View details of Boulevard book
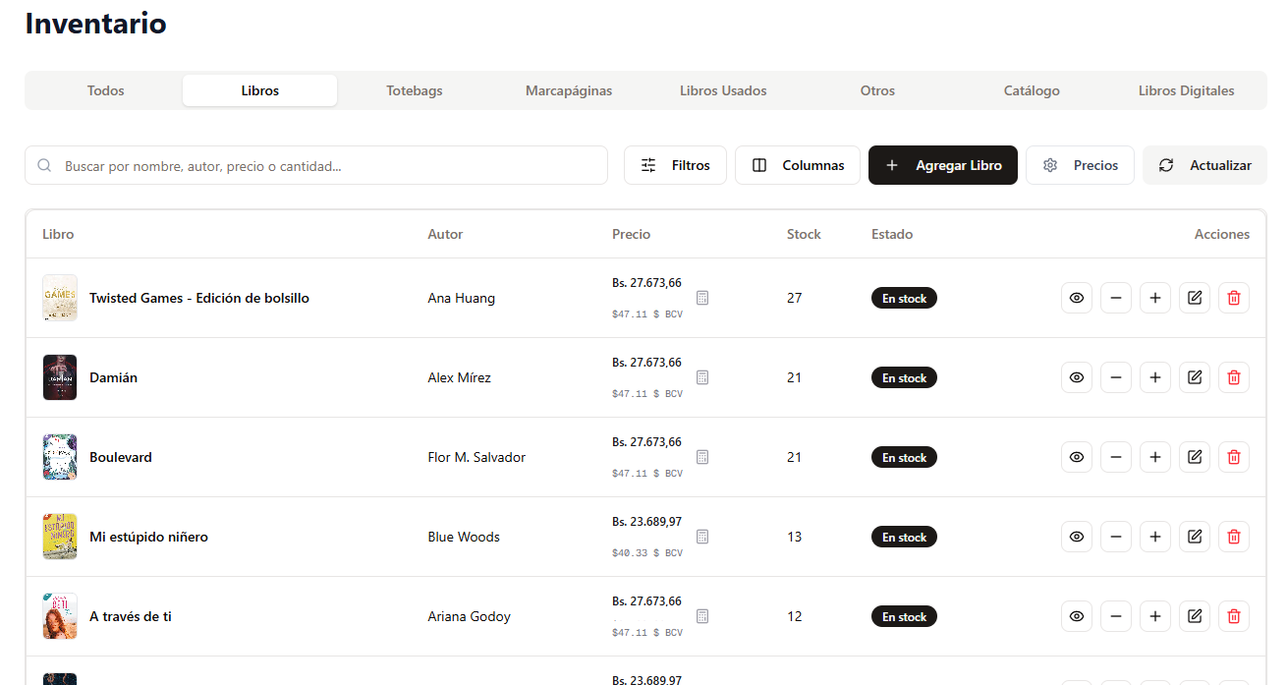Image resolution: width=1286 pixels, height=685 pixels. point(1077,457)
